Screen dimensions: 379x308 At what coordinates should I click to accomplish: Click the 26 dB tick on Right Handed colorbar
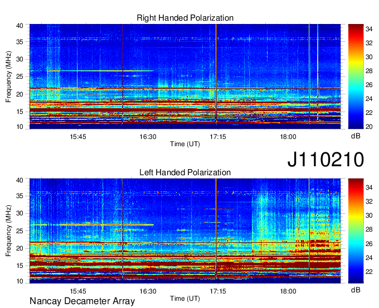(369, 85)
